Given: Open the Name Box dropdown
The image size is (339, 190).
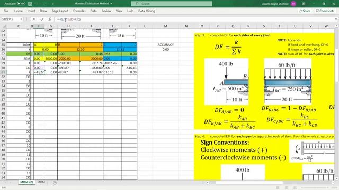Looking at the screenshot, I should pyautogui.click(x=21, y=19).
